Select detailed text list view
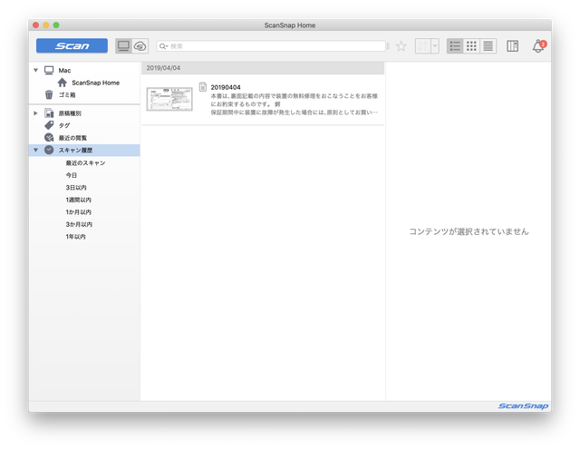 click(488, 46)
